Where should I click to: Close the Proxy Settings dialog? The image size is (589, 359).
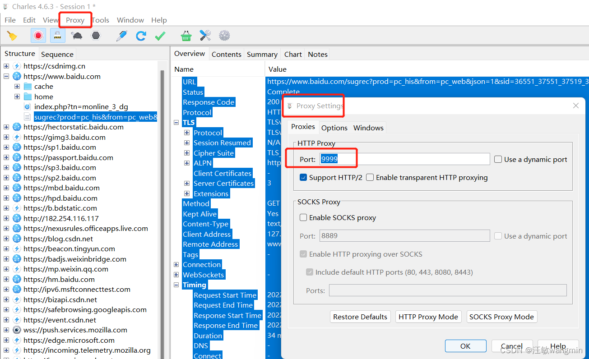(575, 106)
